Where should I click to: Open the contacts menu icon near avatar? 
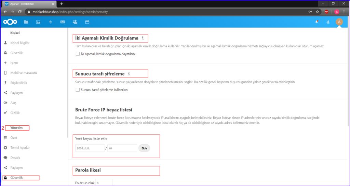tap(328, 22)
